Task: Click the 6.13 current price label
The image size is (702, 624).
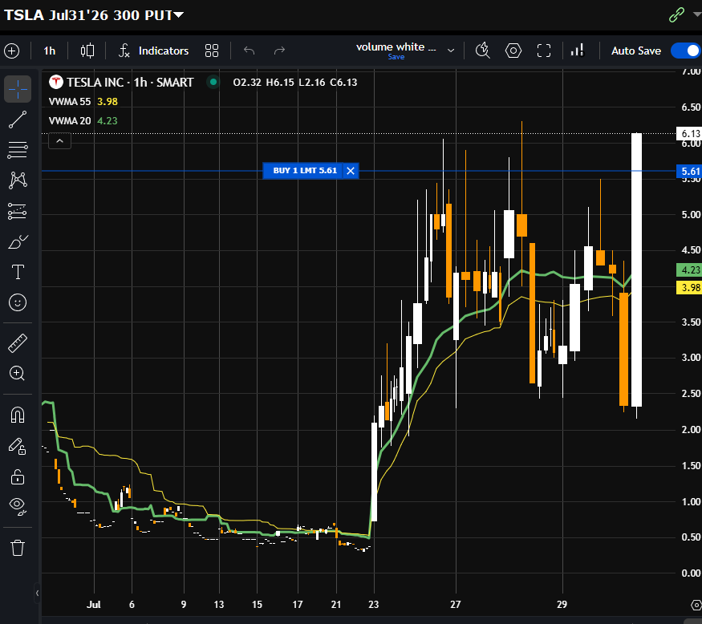Action: tap(689, 134)
